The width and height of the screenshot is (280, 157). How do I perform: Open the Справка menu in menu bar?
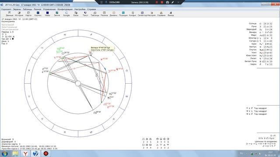pos(91,9)
